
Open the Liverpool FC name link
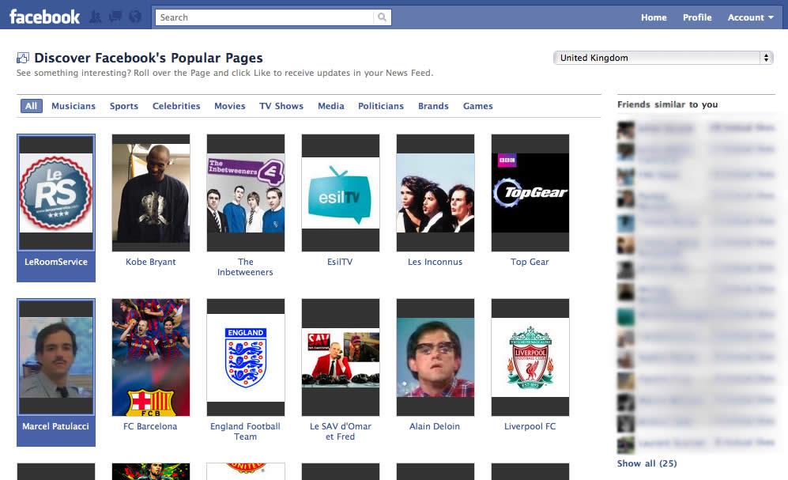530,426
